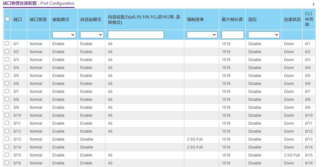Image resolution: width=329 pixels, height=167 pixels.
Task: Toggle checkbox of port 0/8
Action: click(x=7, y=99)
